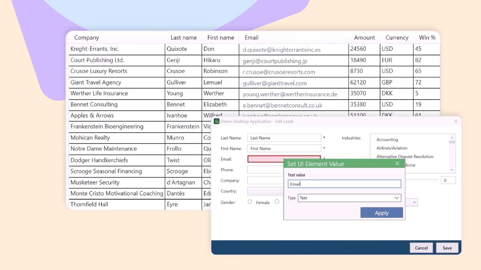Click the Quixote last name cell
Image resolution: width=481 pixels, height=270 pixels.
click(x=183, y=49)
